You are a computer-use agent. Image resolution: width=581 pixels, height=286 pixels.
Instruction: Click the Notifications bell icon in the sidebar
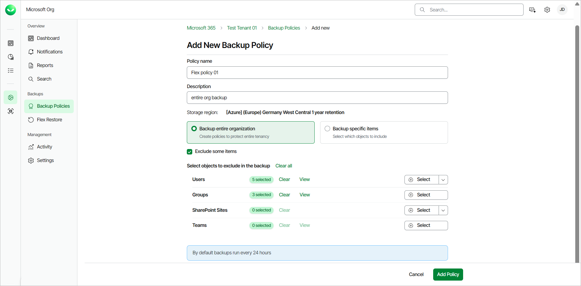(31, 52)
